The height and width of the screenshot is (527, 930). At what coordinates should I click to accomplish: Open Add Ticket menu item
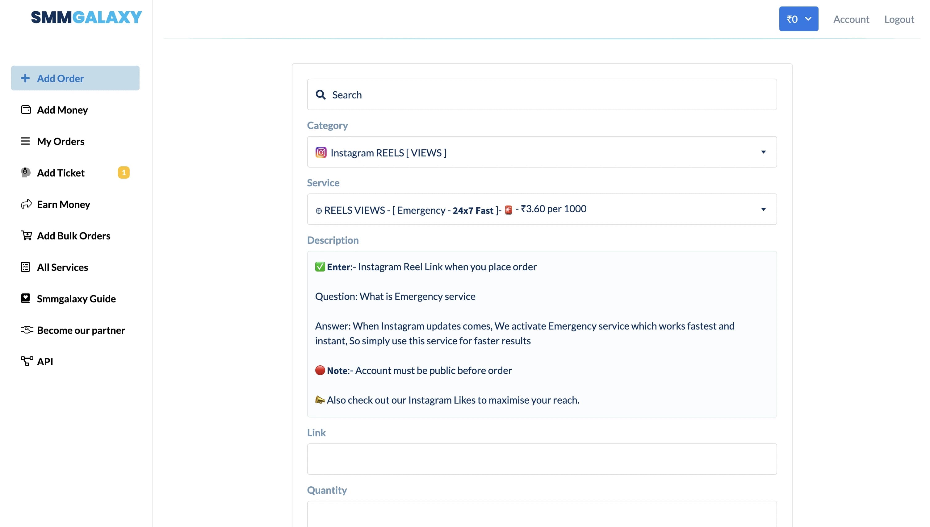point(61,173)
